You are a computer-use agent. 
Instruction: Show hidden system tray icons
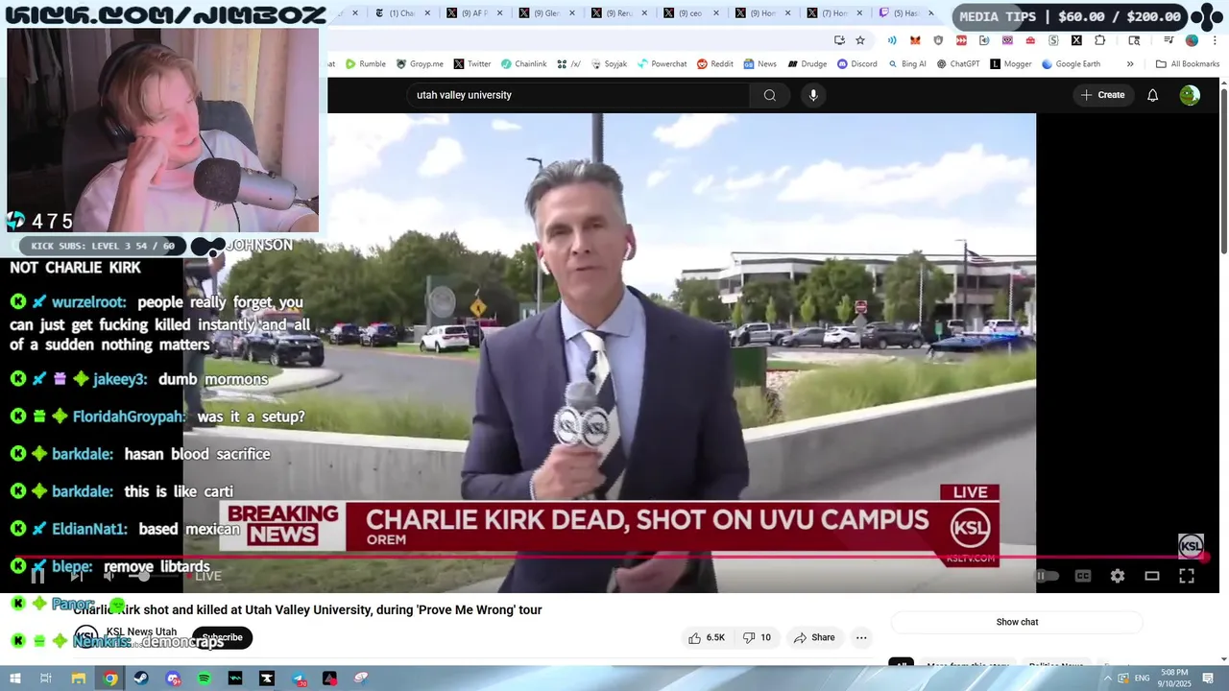click(x=1108, y=679)
